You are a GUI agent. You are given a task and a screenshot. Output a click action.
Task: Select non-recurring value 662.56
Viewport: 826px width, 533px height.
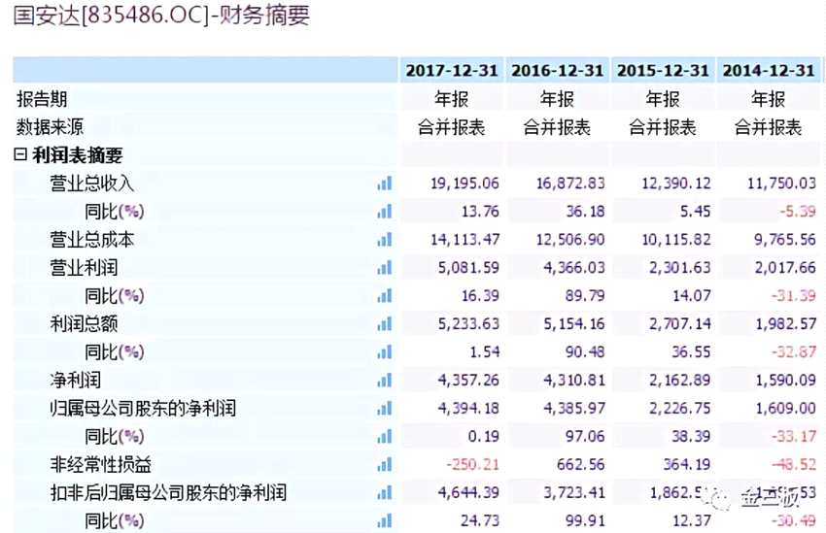tap(581, 464)
